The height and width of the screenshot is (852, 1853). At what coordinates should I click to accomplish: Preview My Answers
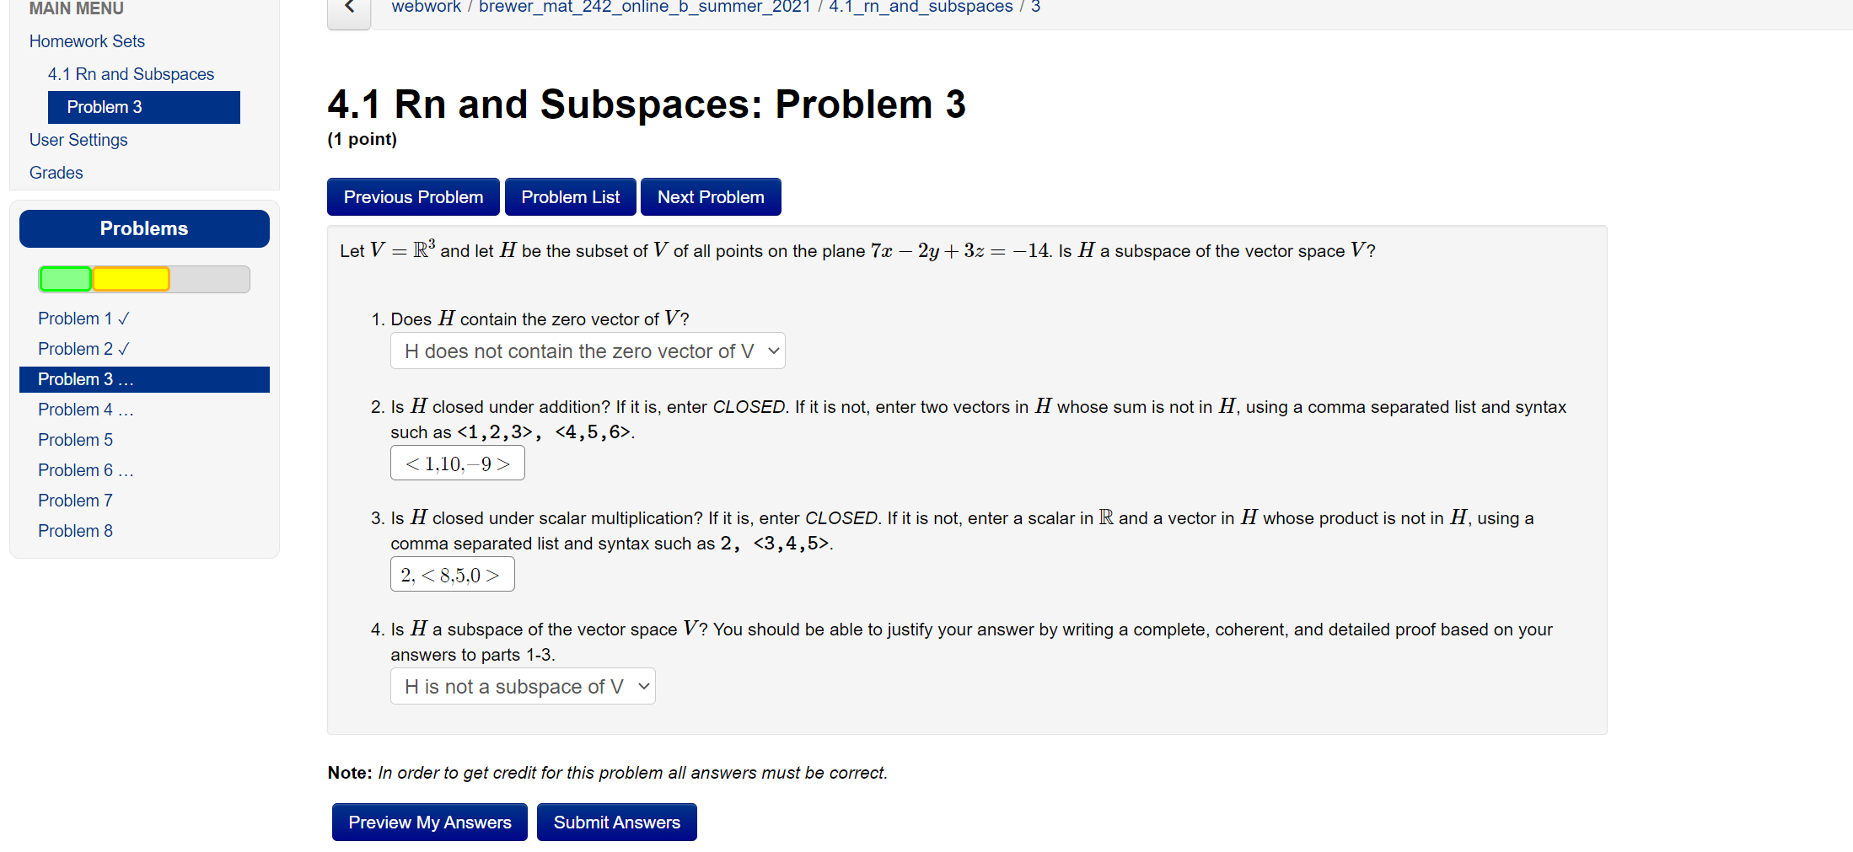pyautogui.click(x=429, y=822)
